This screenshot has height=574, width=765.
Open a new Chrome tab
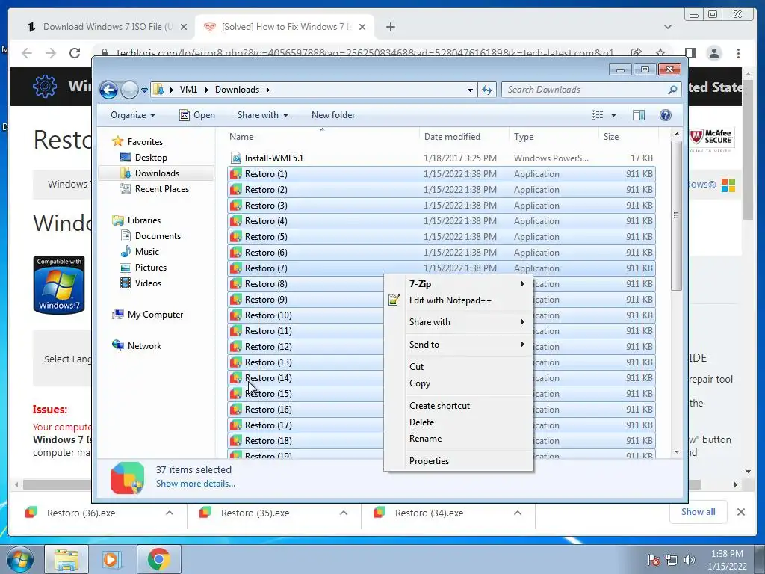click(390, 27)
